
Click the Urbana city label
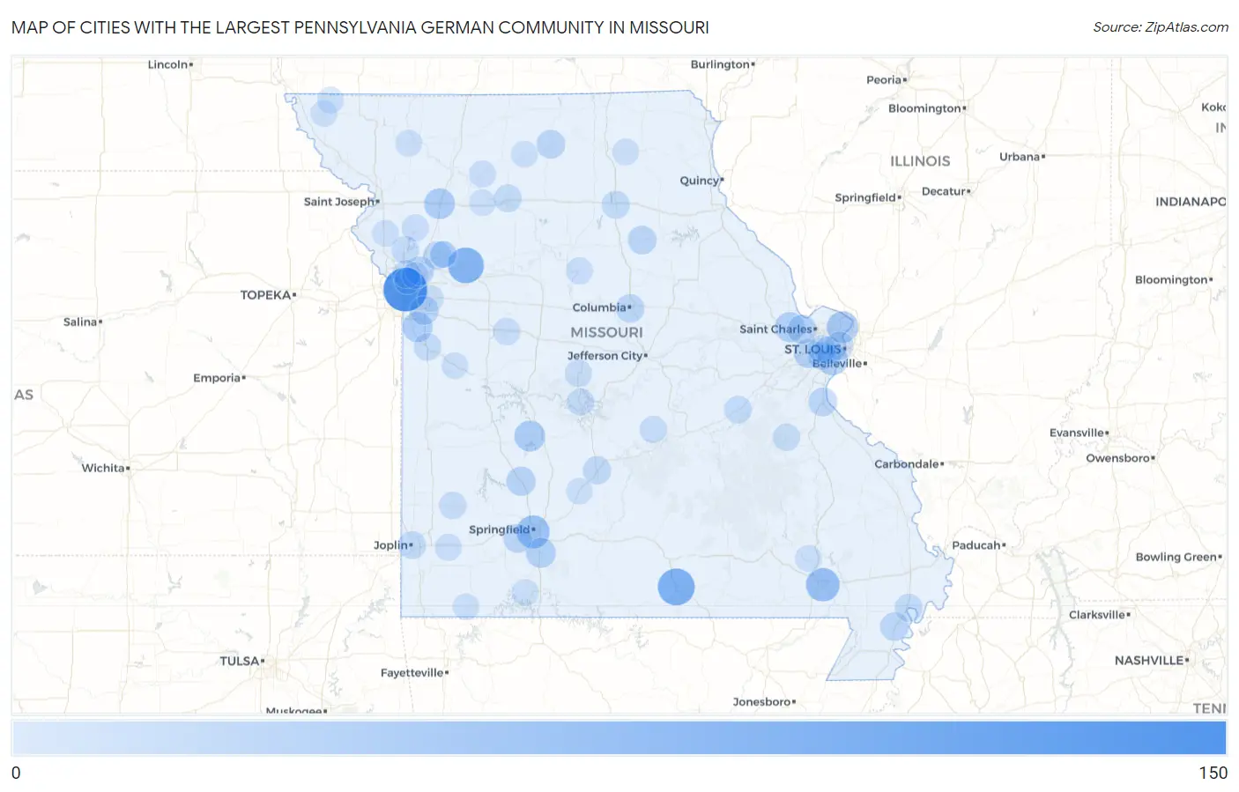pyautogui.click(x=1020, y=157)
